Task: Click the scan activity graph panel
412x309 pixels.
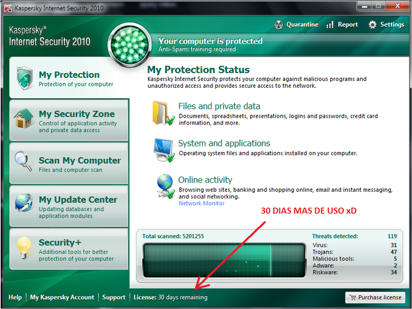Action: pyautogui.click(x=224, y=260)
